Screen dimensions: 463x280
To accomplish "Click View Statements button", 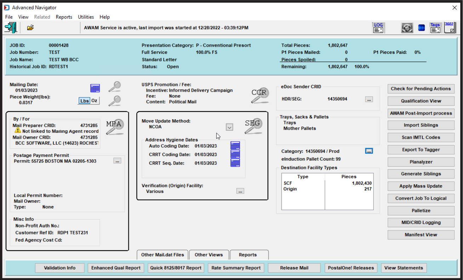I will click(404, 268).
